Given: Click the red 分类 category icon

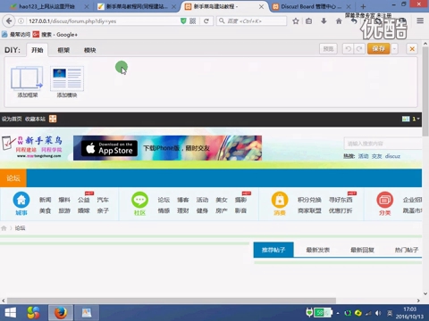Looking at the screenshot, I should pos(384,200).
